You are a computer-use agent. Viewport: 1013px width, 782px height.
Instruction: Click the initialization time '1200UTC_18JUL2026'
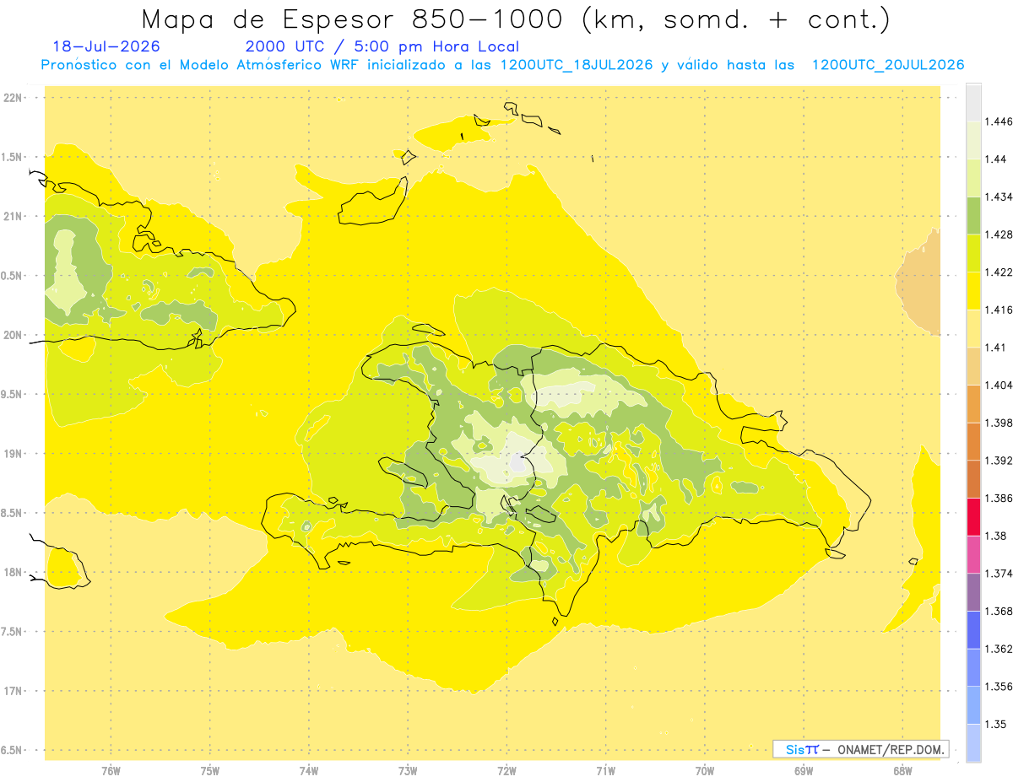tap(577, 65)
